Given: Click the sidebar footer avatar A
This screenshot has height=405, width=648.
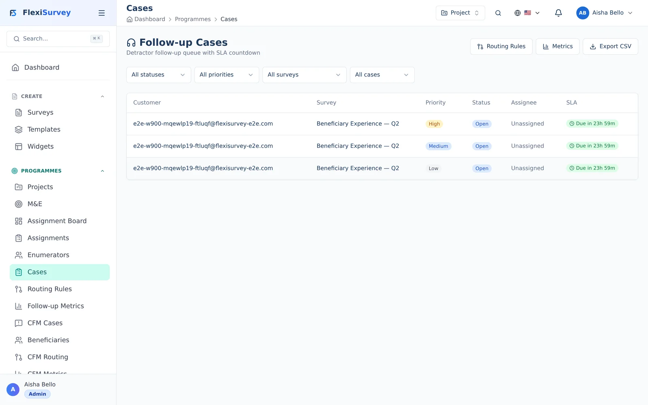Looking at the screenshot, I should (13, 390).
